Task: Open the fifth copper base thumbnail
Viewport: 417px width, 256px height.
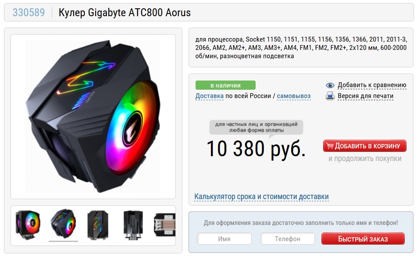Action: click(164, 225)
